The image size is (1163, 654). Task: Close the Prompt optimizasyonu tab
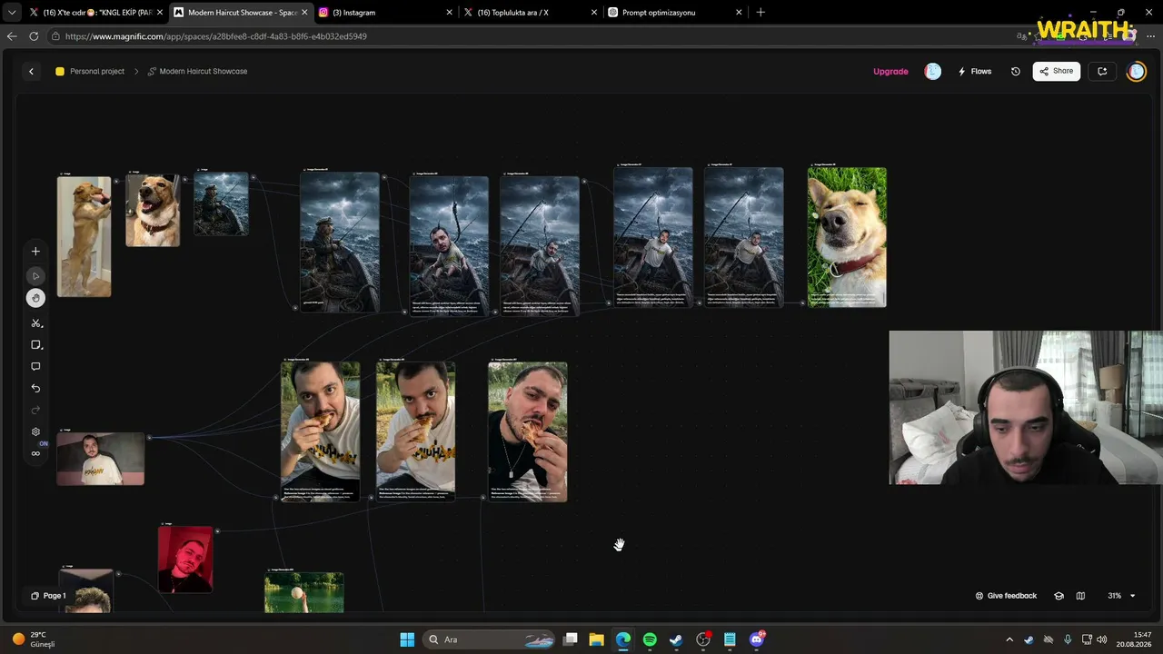point(739,13)
